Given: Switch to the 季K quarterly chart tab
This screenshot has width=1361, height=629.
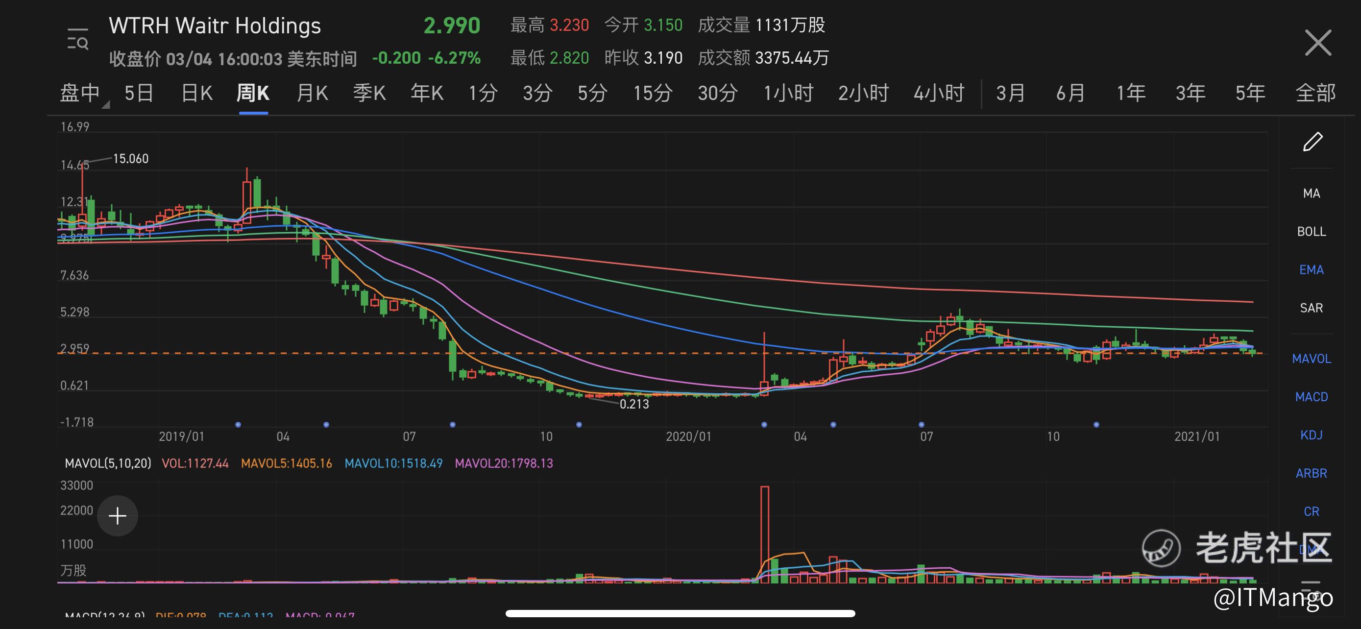Looking at the screenshot, I should 369,94.
